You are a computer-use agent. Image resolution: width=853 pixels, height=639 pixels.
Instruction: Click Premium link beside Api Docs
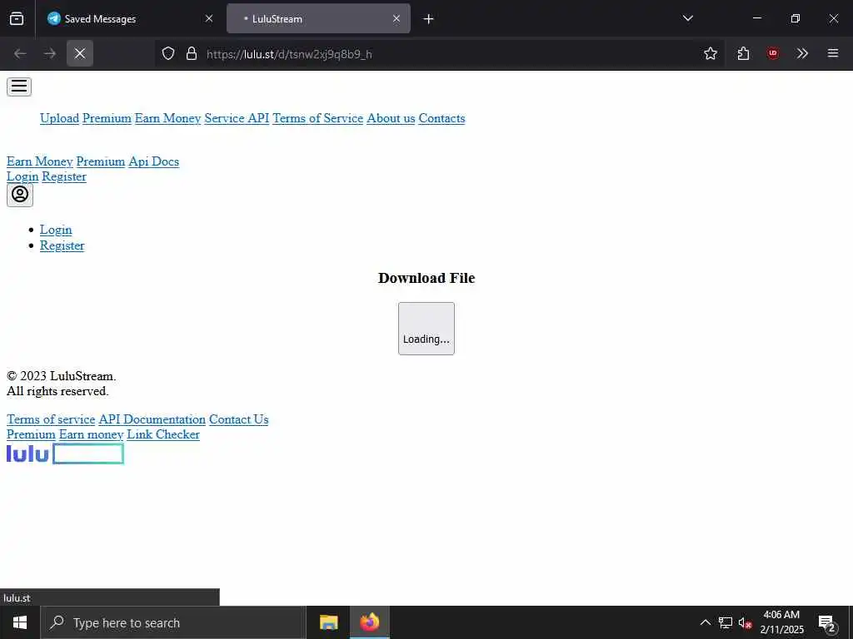tap(101, 161)
